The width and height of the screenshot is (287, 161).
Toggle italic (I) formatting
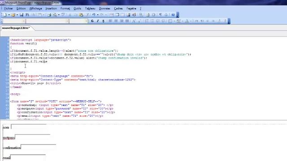(98, 21)
